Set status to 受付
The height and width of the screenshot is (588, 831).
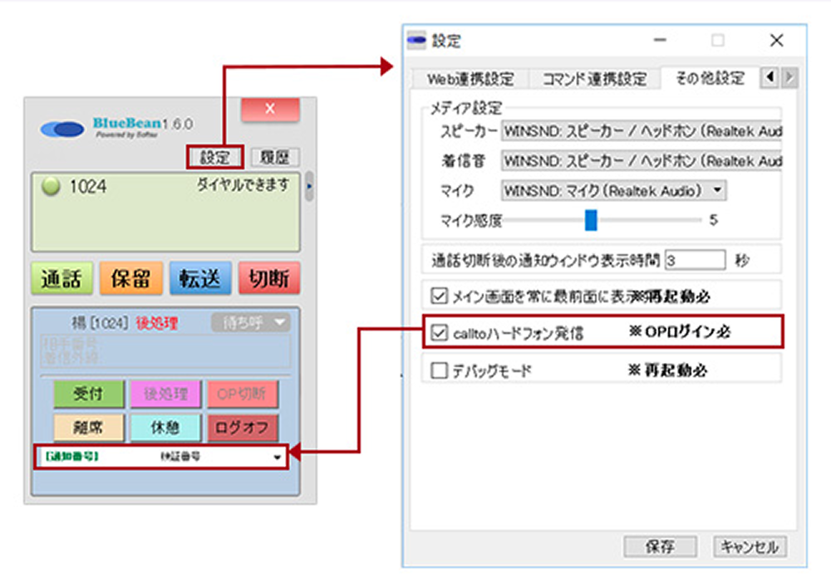[89, 394]
